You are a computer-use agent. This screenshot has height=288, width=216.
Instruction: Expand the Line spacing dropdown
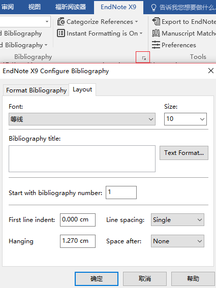177,219
